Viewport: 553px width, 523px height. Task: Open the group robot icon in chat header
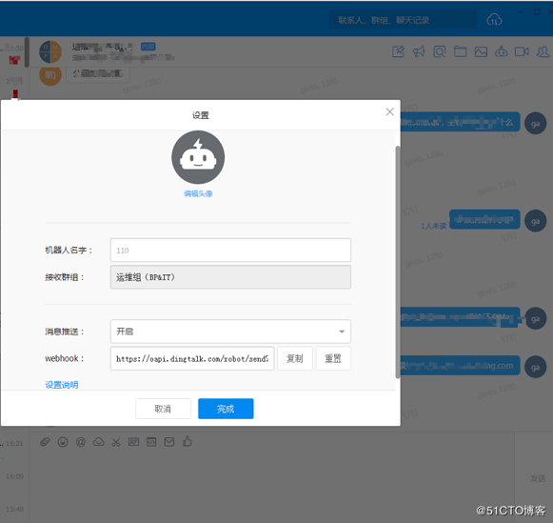[502, 51]
